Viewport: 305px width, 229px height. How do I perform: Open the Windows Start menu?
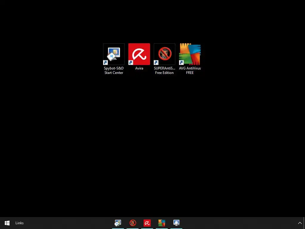coord(7,223)
